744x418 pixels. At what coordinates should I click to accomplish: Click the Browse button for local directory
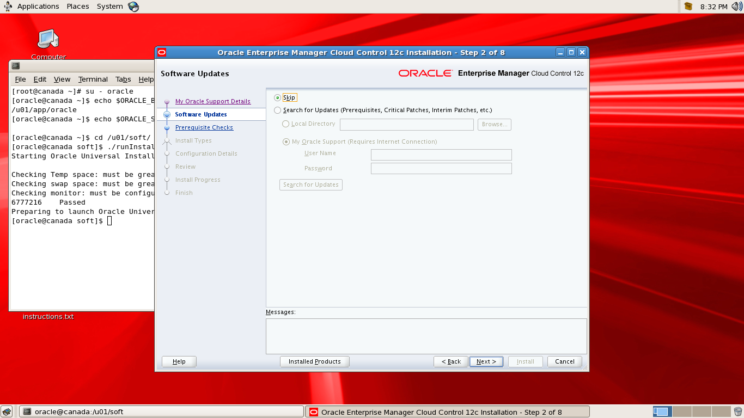(x=494, y=124)
